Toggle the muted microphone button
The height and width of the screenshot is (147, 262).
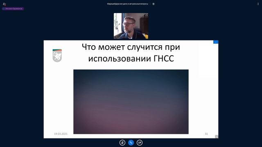pyautogui.click(x=122, y=143)
